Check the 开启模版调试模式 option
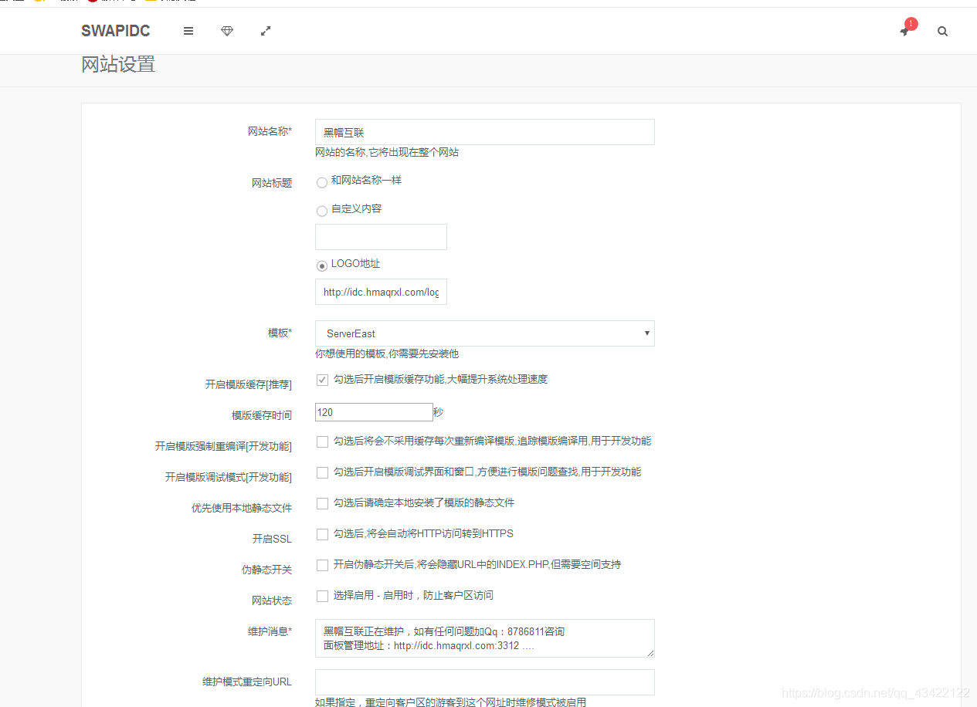This screenshot has height=707, width=977. [322, 472]
